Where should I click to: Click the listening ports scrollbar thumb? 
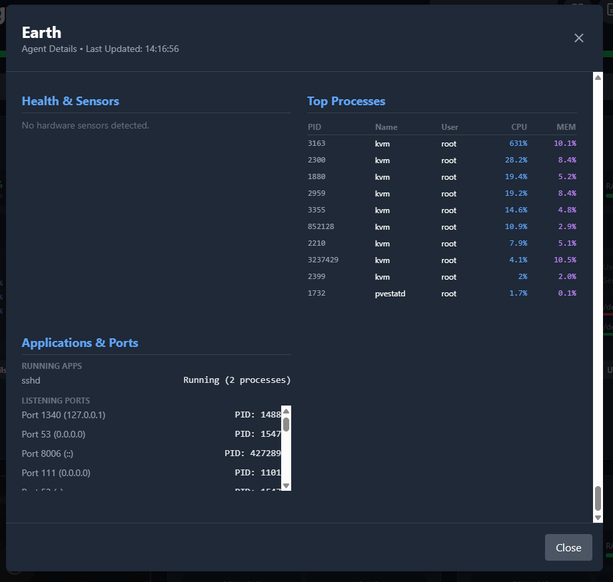(x=286, y=424)
